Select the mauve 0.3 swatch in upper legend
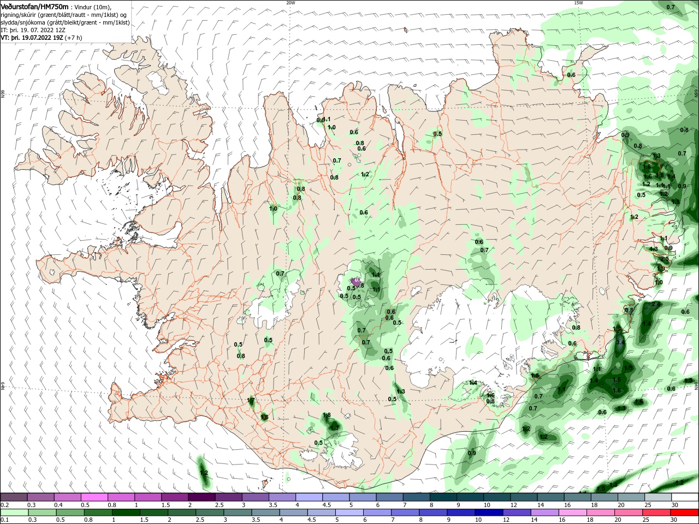Viewport: 699px width, 524px height. [41, 497]
